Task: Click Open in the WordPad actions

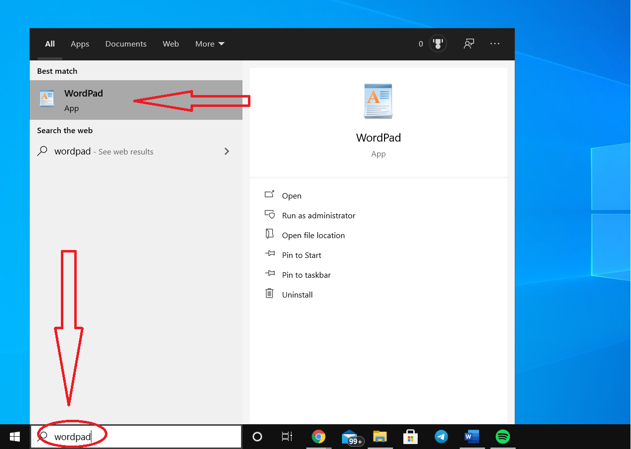Action: pos(291,196)
